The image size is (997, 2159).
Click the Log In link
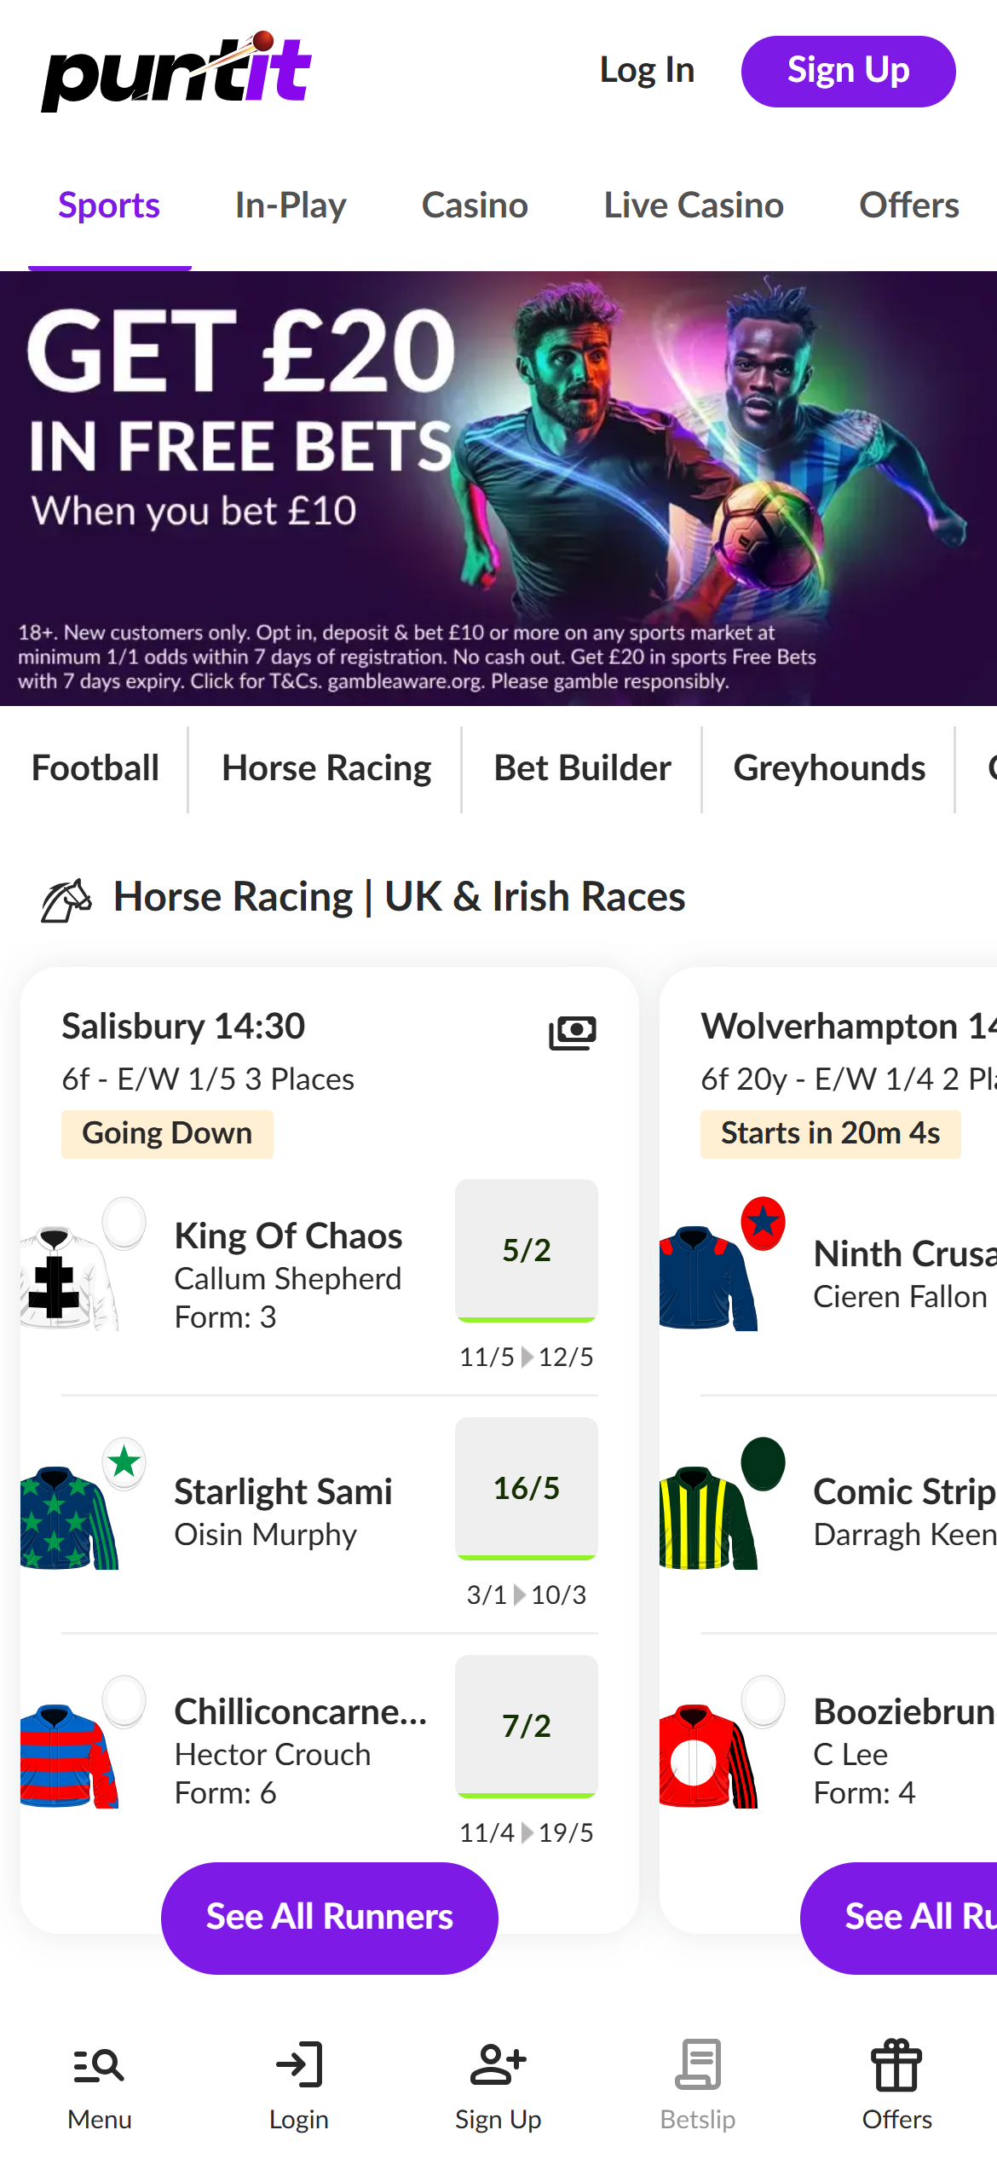click(x=647, y=71)
